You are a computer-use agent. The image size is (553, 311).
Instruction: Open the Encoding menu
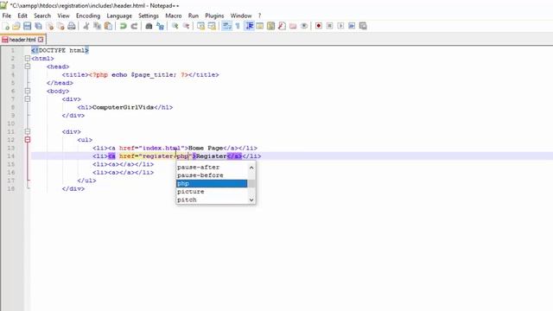coord(88,16)
